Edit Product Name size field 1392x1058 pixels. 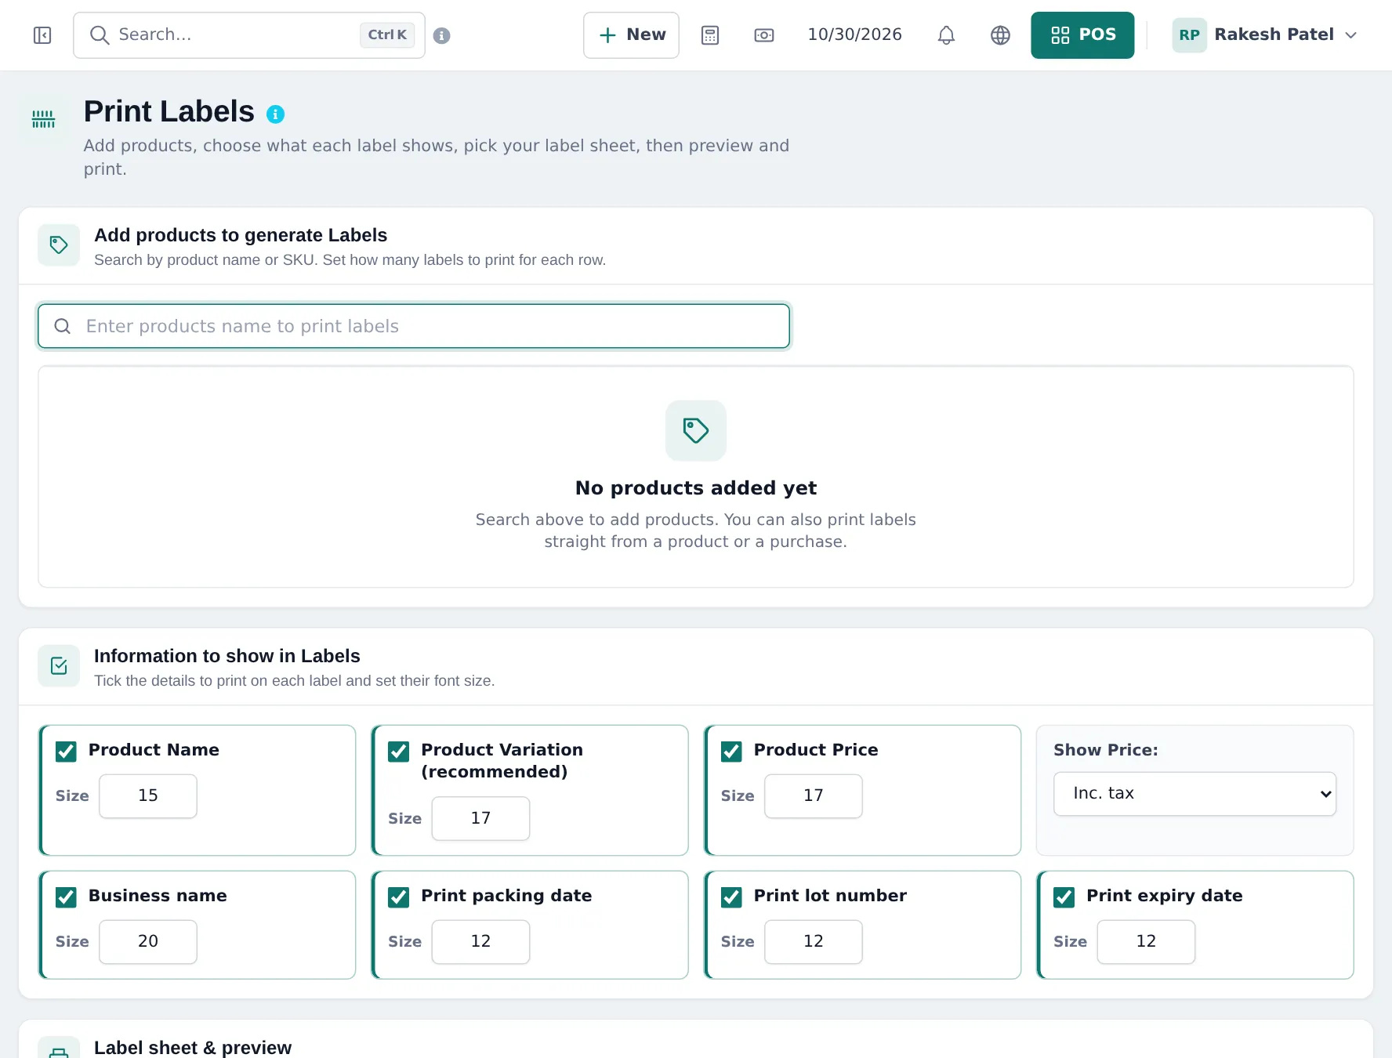(148, 796)
